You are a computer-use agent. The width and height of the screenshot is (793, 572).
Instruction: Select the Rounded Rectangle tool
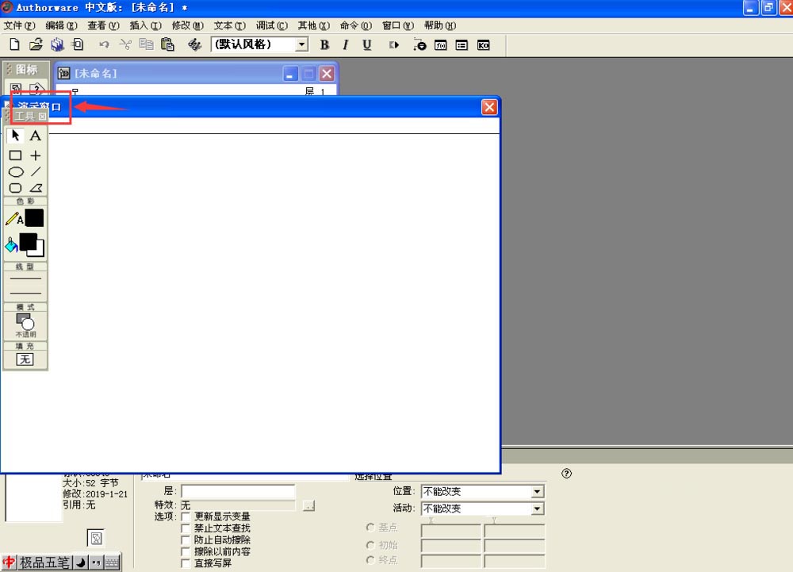click(15, 188)
